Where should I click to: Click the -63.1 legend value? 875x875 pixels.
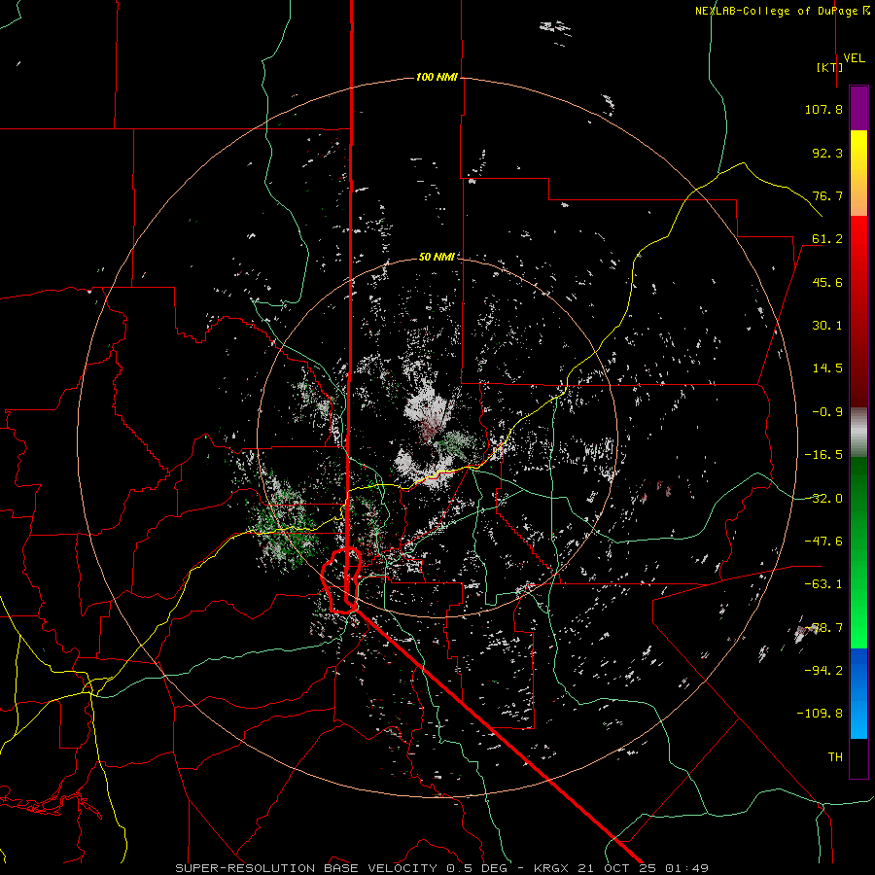(x=823, y=584)
